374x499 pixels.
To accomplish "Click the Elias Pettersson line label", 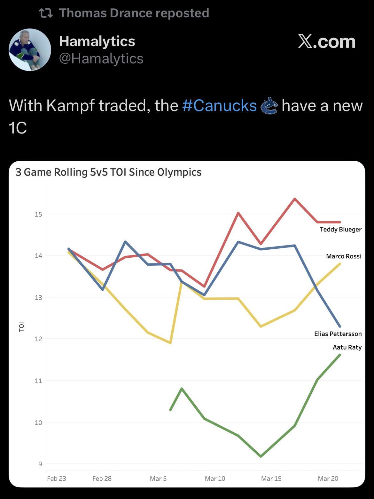I will click(x=338, y=334).
